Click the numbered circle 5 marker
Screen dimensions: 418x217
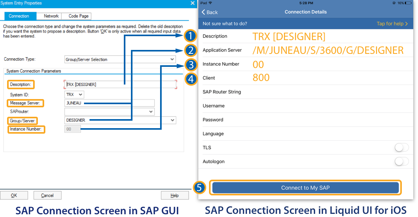200,188
